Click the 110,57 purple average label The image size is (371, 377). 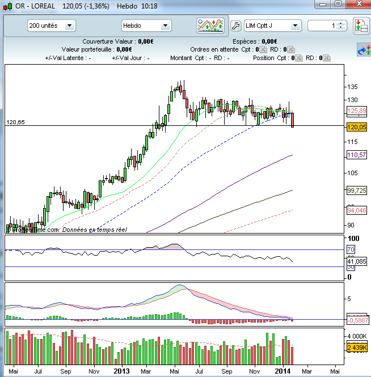pos(357,155)
